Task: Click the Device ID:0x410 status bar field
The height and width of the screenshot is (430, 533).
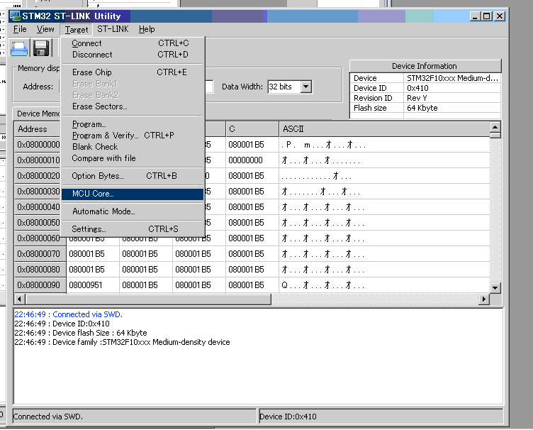Action: pyautogui.click(x=381, y=417)
